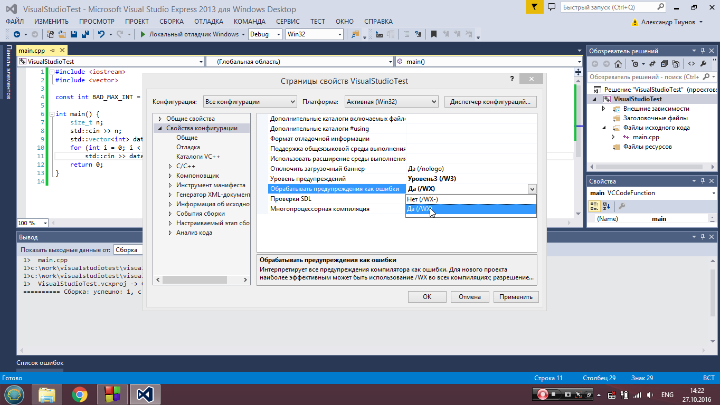Select main.cpp in Solution Explorer

[x=646, y=137]
